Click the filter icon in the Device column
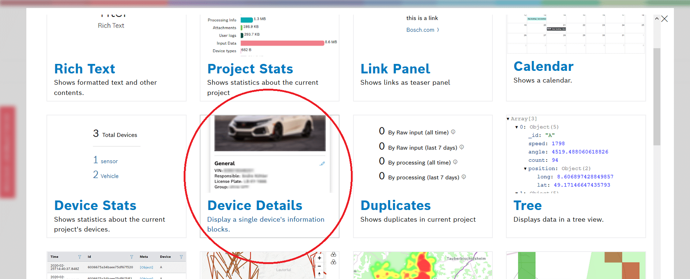690x279 pixels. (181, 257)
